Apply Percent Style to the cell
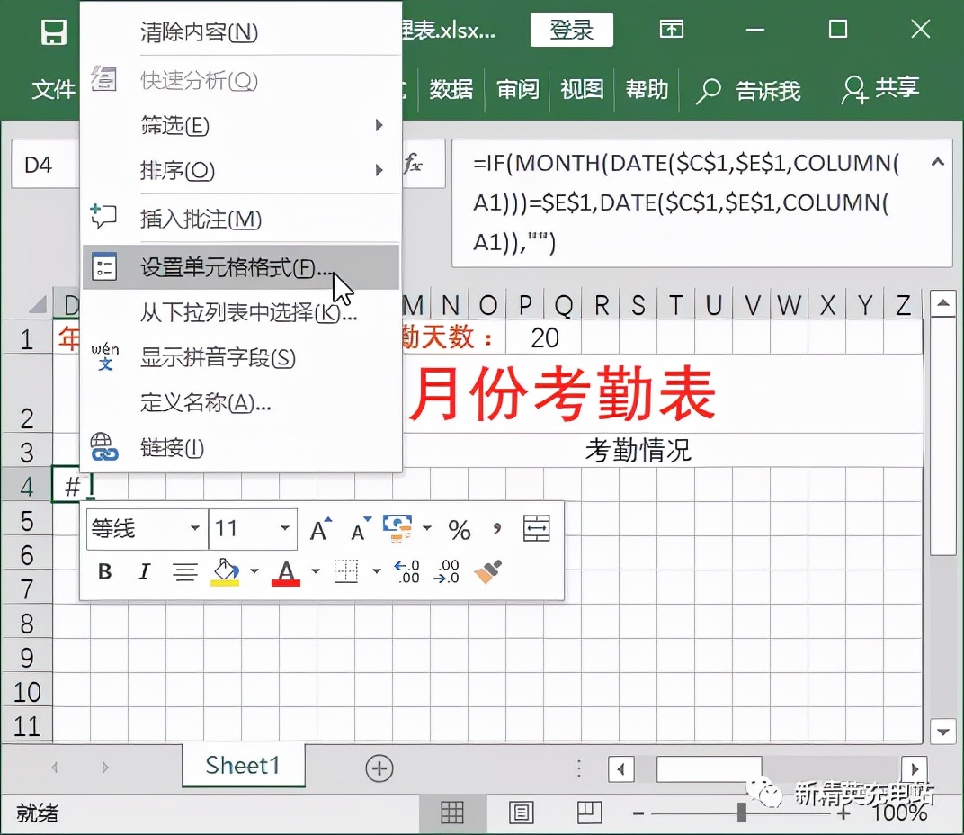Viewport: 964px width, 835px height. click(459, 529)
